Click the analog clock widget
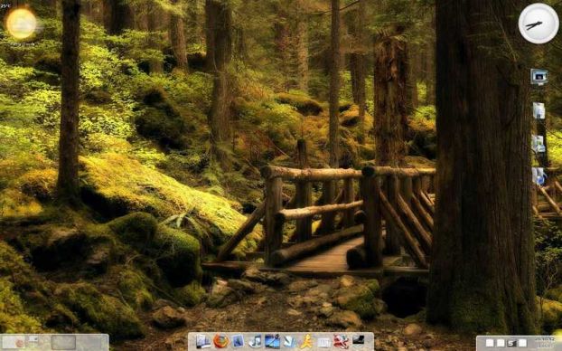Image resolution: width=562 pixels, height=351 pixels. point(539,24)
